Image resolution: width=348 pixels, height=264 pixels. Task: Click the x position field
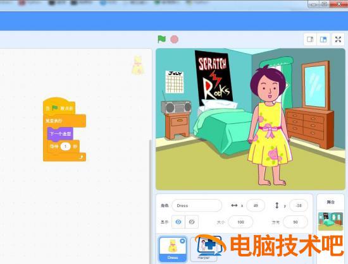pos(256,205)
